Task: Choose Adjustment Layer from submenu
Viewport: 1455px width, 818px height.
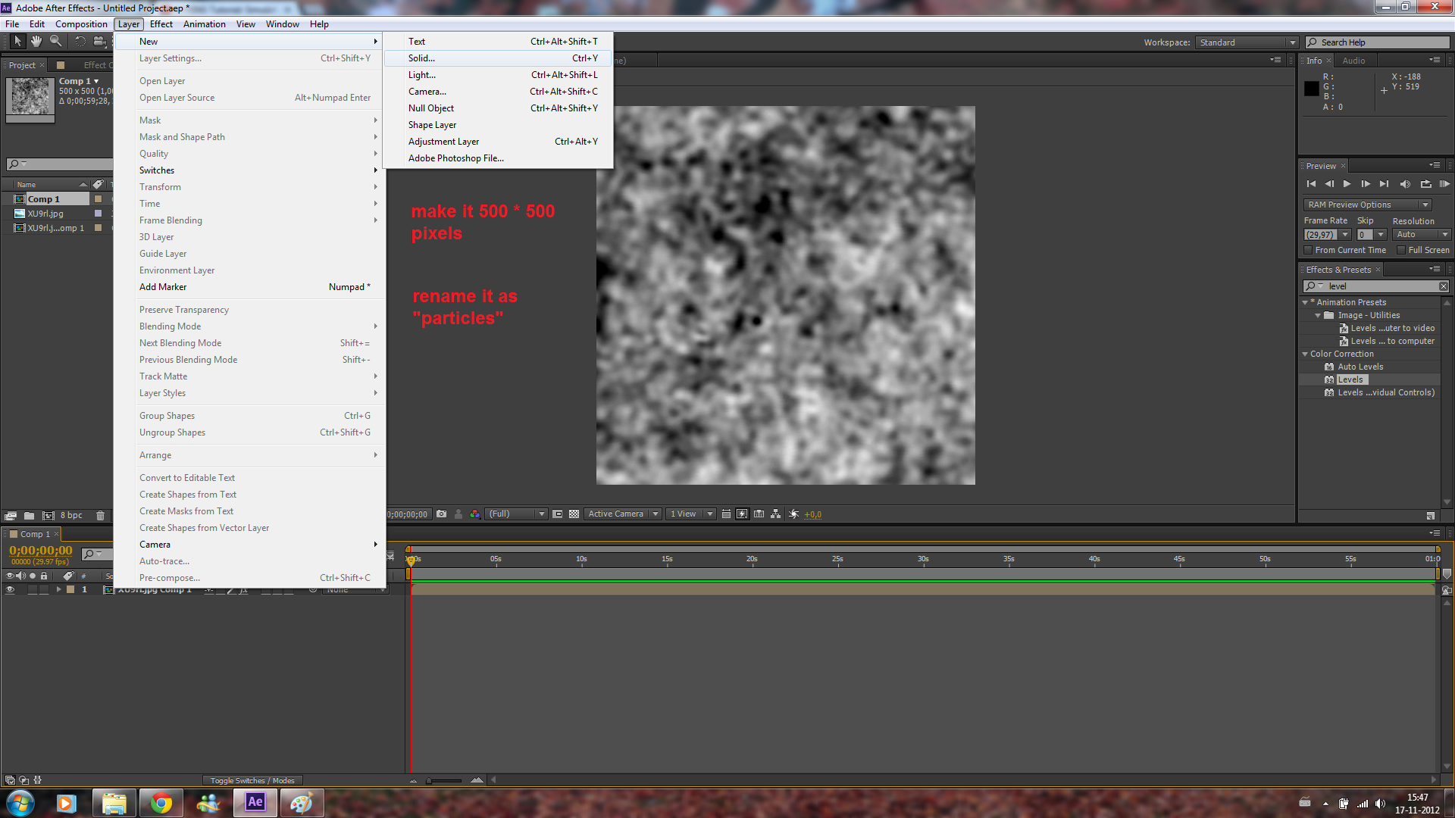Action: tap(498, 142)
